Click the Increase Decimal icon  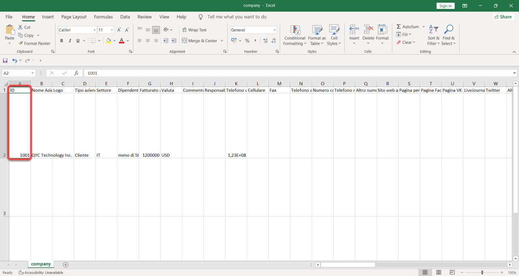266,41
